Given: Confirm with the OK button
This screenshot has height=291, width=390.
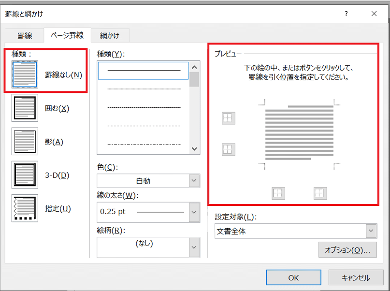Looking at the screenshot, I should 293,277.
